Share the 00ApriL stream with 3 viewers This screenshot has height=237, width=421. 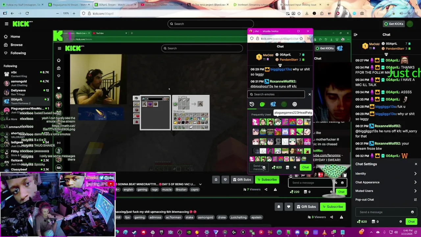pos(332,217)
